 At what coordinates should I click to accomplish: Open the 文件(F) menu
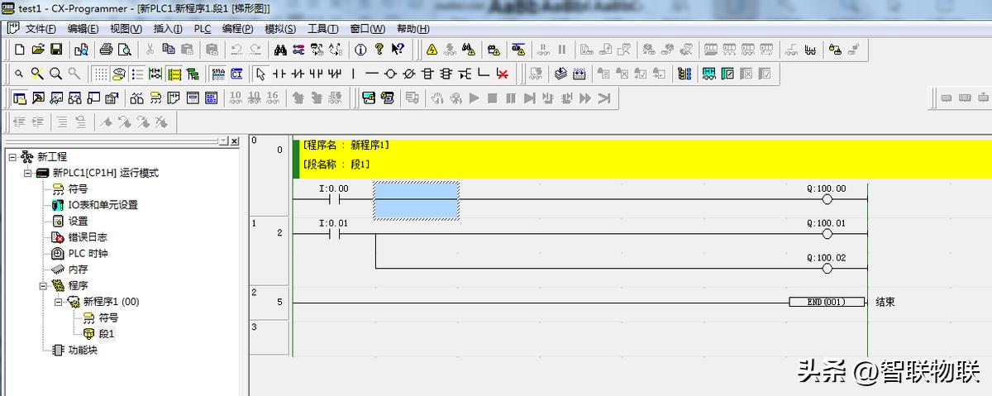point(41,28)
